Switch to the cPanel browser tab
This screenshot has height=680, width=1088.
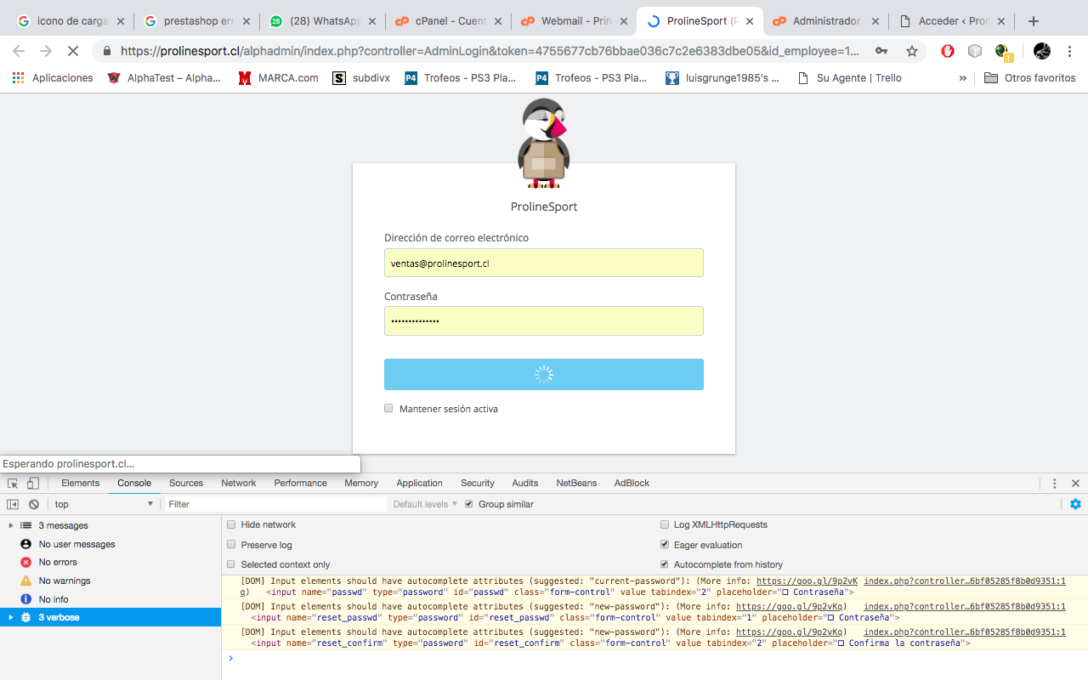click(447, 21)
